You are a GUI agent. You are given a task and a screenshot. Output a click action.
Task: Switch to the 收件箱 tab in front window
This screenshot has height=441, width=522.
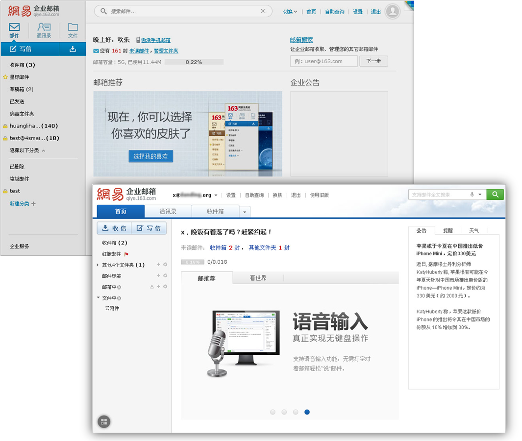[215, 211]
